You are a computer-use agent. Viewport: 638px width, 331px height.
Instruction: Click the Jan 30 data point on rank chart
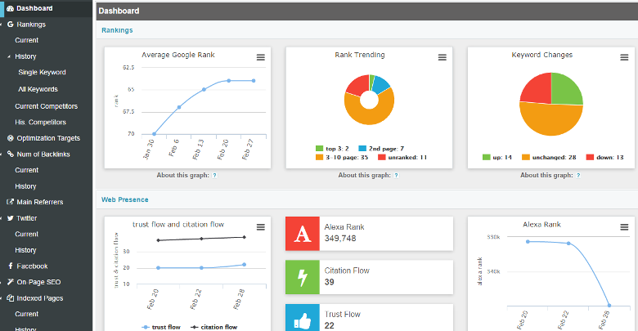pyautogui.click(x=155, y=134)
